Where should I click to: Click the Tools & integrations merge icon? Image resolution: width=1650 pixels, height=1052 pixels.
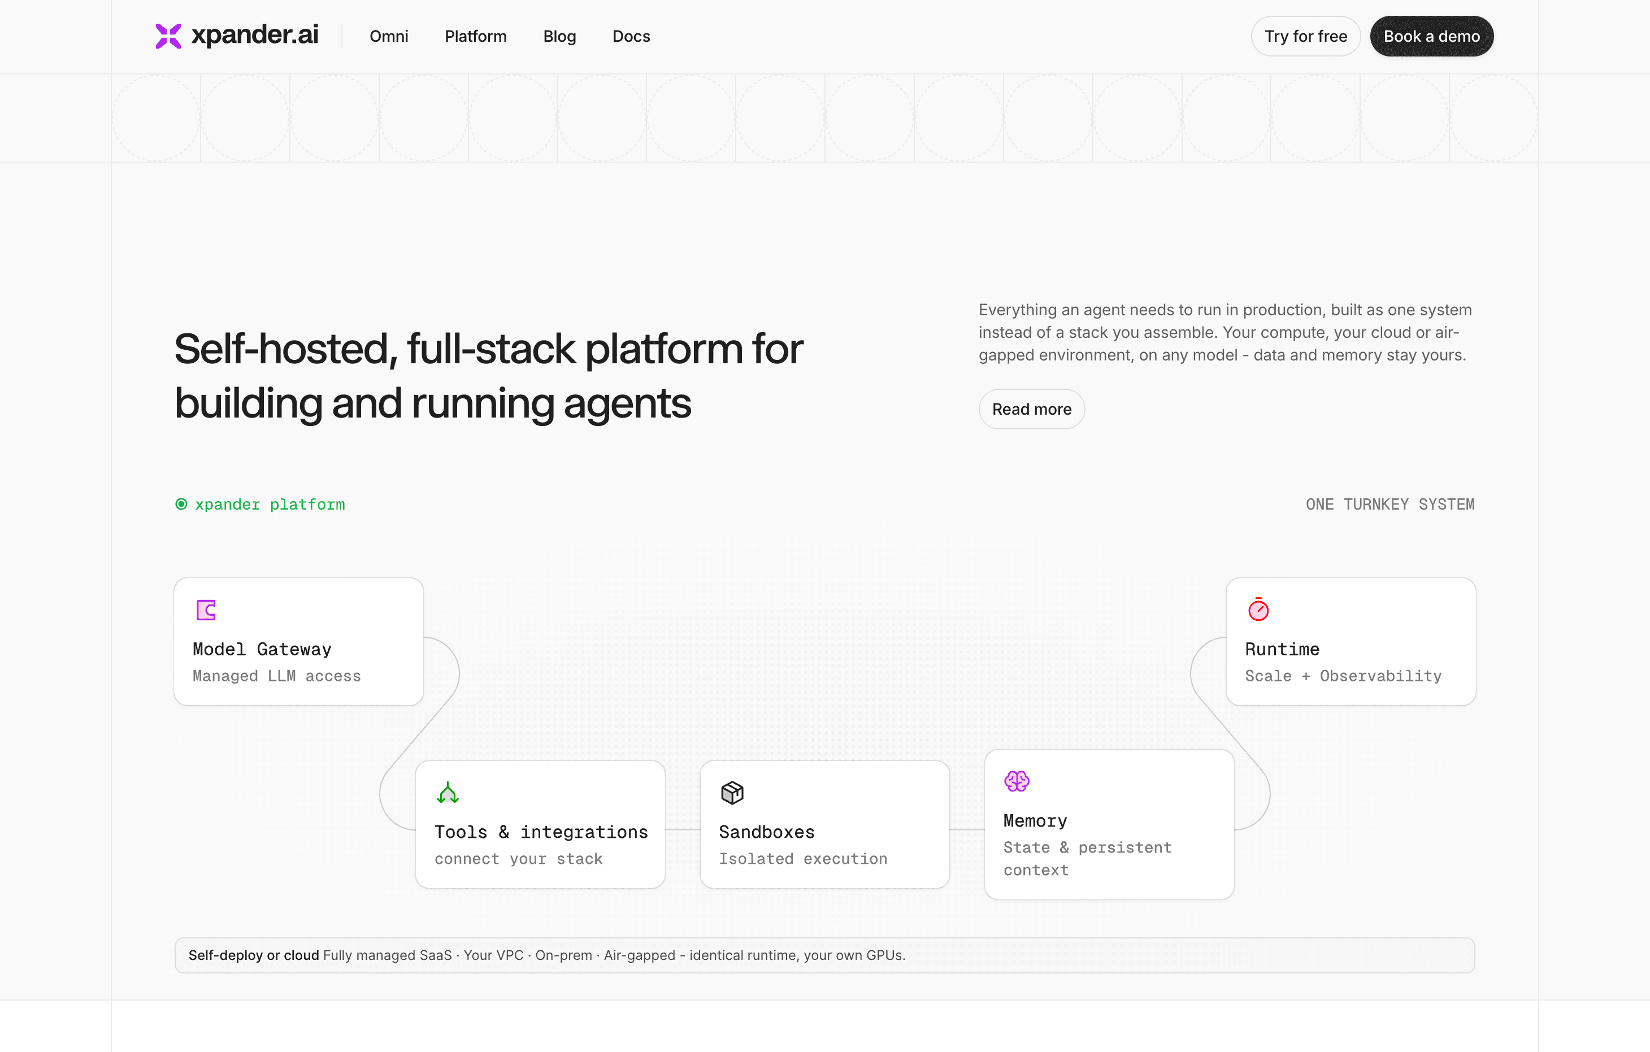click(x=448, y=793)
